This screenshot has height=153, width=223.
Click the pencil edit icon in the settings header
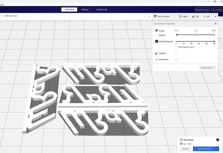click(216, 16)
